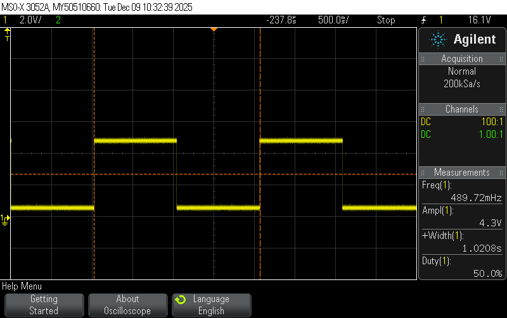
Task: Select the orange trigger position triangle marker
Action: coord(214,30)
